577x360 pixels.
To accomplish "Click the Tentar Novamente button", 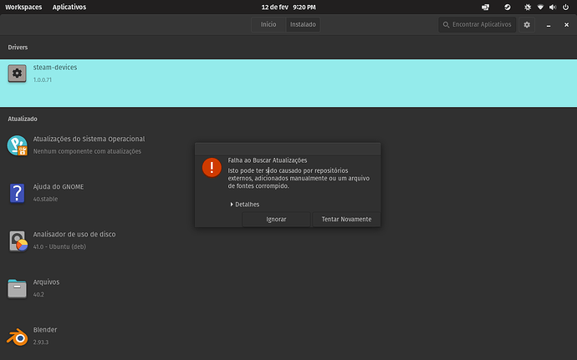I will point(346,219).
